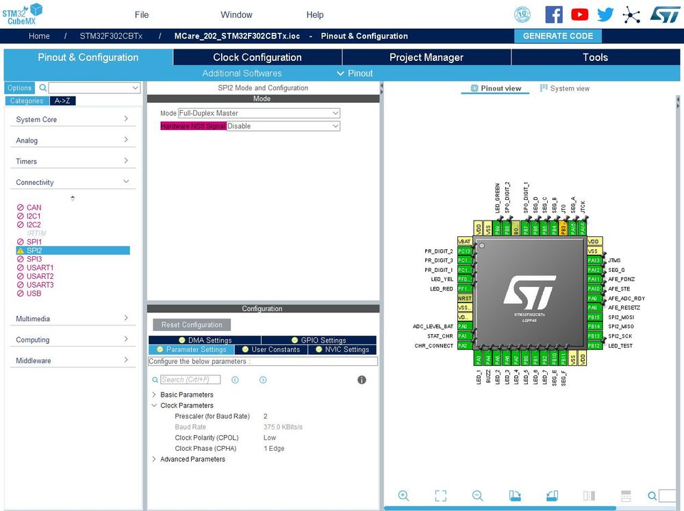This screenshot has height=511, width=684.
Task: Go to next parameter search result
Action: pos(263,379)
